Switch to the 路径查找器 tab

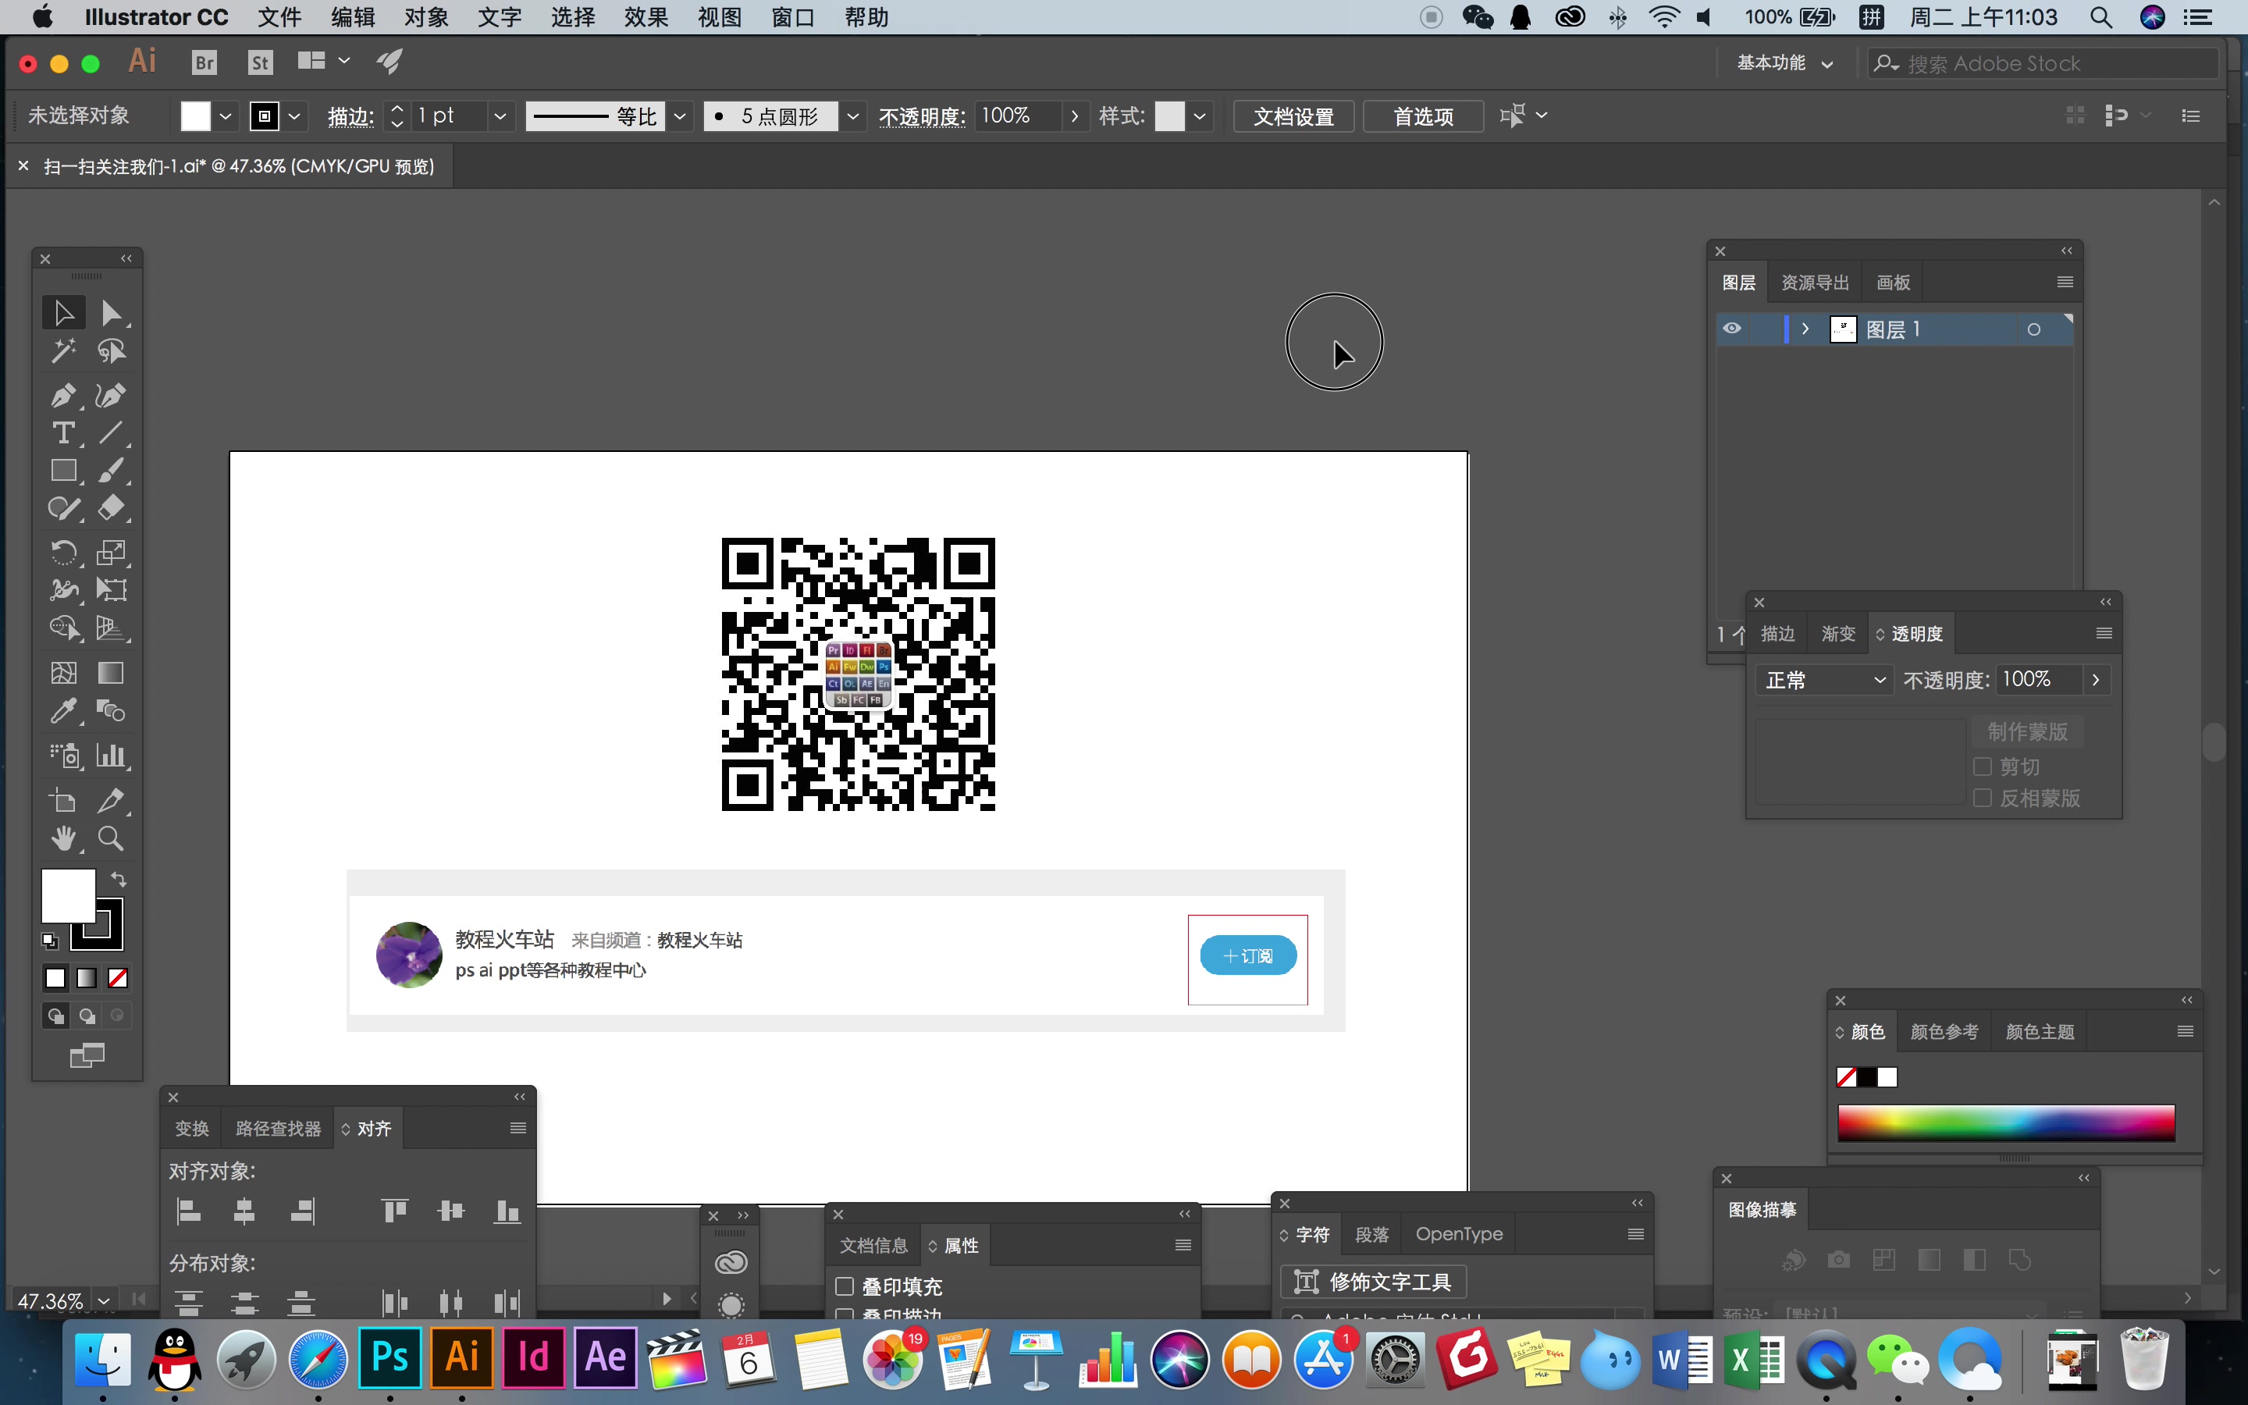(x=279, y=1128)
